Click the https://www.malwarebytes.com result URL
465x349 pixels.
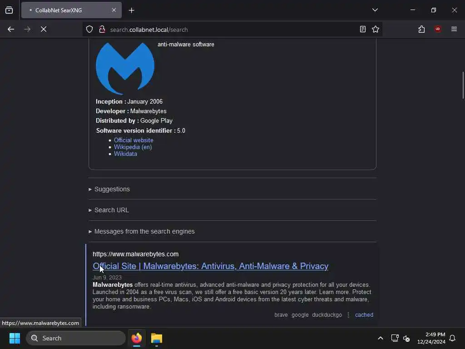click(x=135, y=254)
